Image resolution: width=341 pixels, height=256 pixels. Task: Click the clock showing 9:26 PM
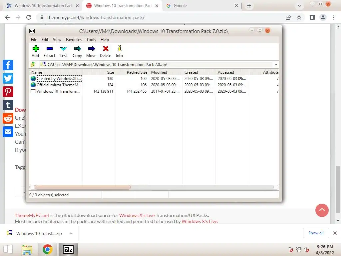pyautogui.click(x=325, y=247)
